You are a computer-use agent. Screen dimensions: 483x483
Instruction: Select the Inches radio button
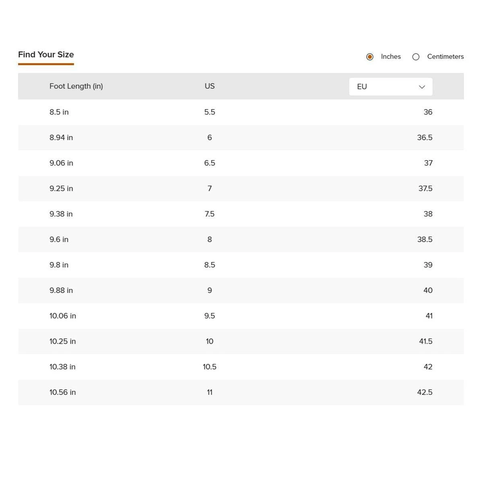(x=369, y=57)
